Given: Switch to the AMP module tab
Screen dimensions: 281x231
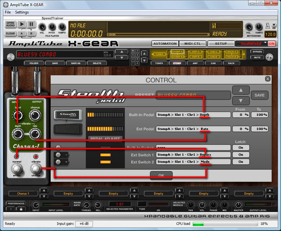Looking at the screenshot, I should 195,63.
